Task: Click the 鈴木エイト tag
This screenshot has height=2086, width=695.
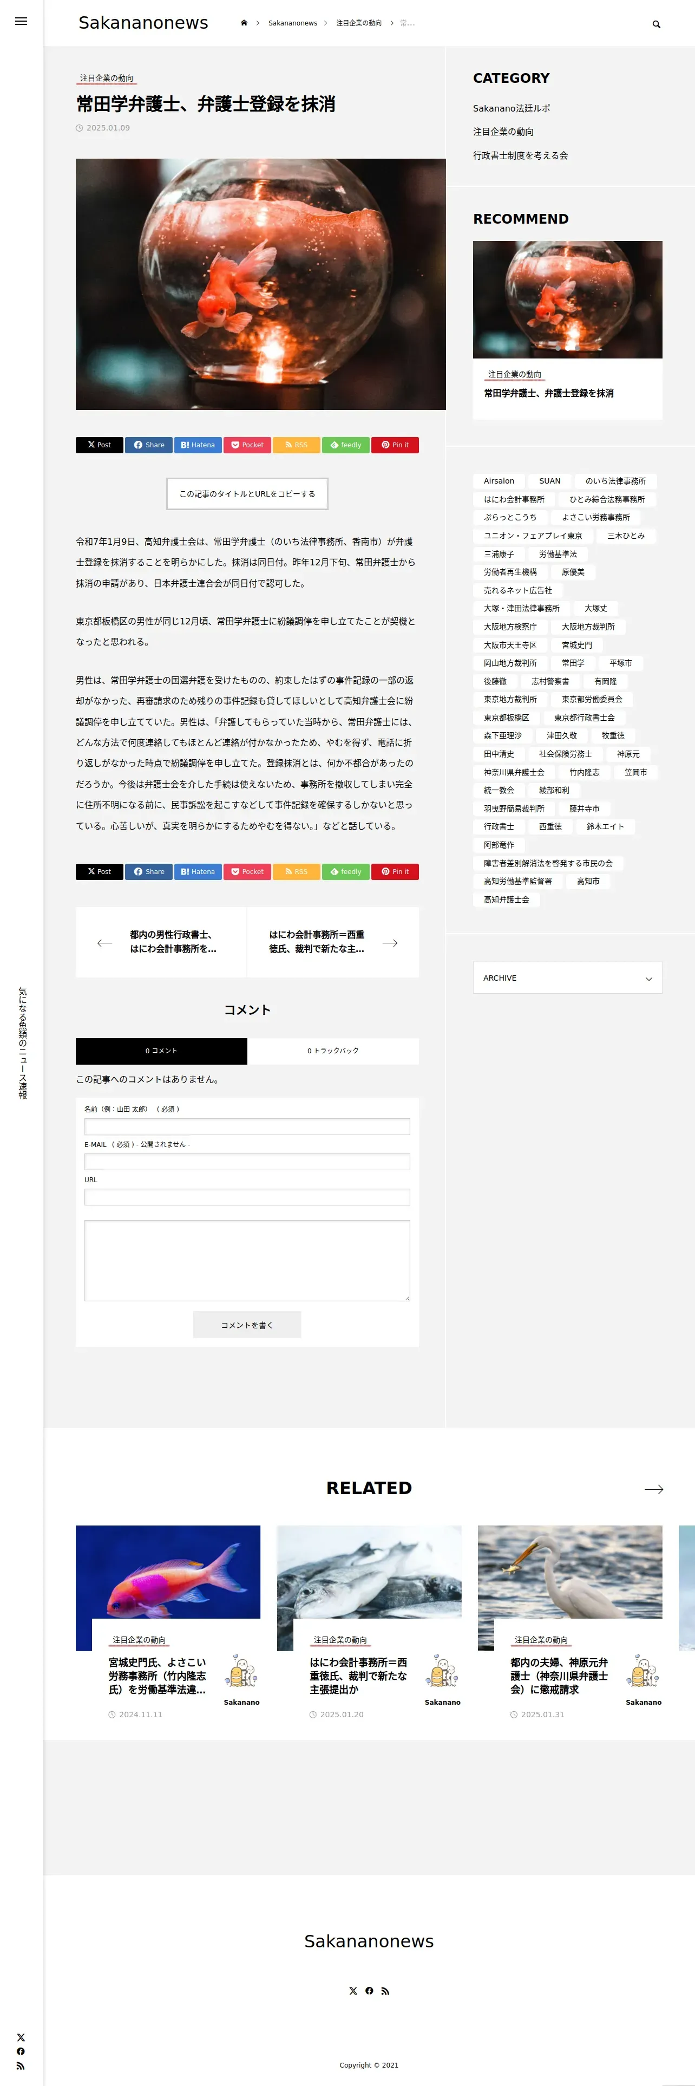Action: 605,826
